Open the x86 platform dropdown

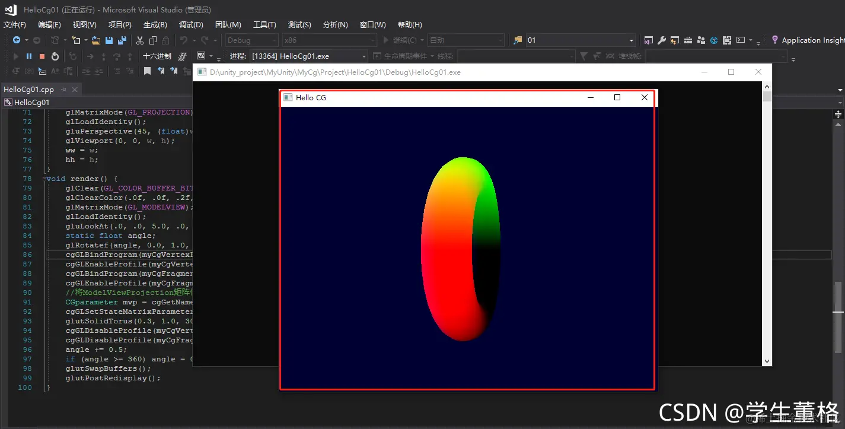(329, 40)
